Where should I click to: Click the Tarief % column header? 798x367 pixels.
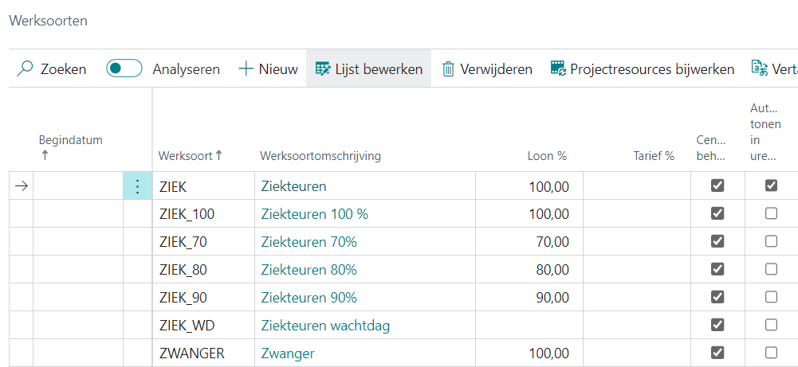654,156
